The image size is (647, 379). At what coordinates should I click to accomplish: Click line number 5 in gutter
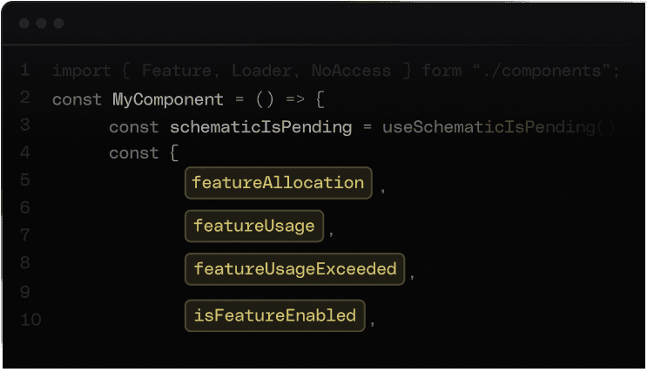click(x=24, y=180)
